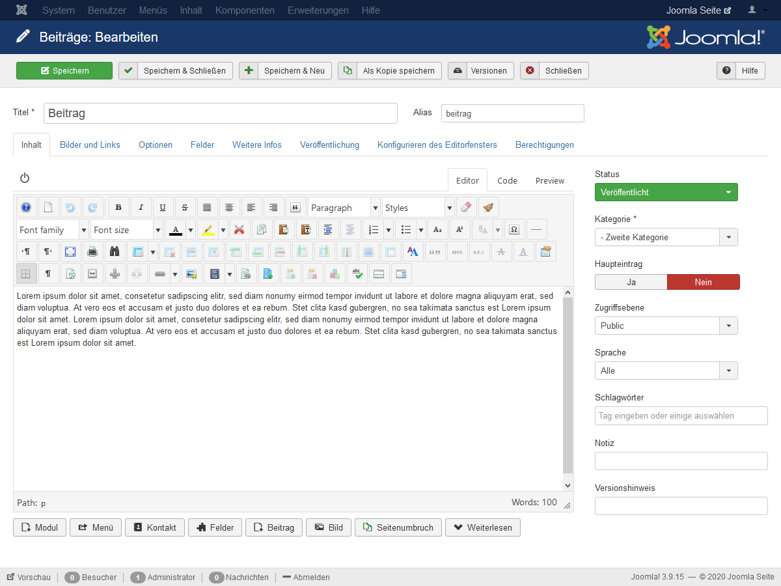Click the Seitenumbruch button
Screen dimensions: 781x586
398,527
